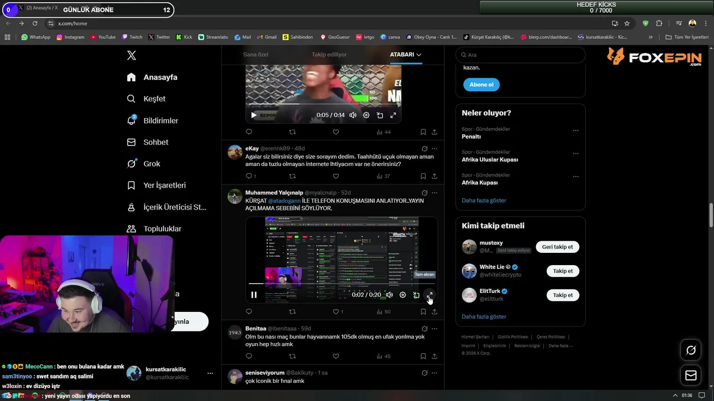Switch to the Sana özel tab
Viewport: 714px width, 401px height.
pyautogui.click(x=255, y=55)
